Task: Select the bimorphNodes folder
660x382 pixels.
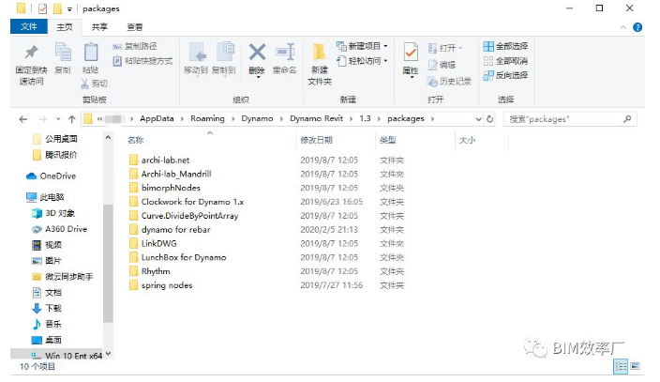Action: (171, 188)
